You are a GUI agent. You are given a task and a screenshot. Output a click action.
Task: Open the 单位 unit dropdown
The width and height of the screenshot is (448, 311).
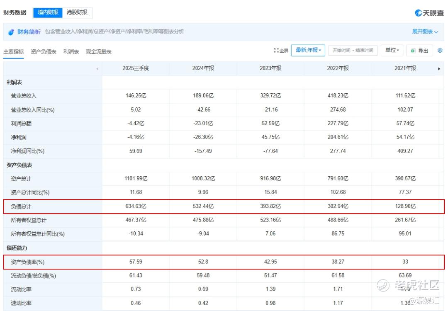392,51
